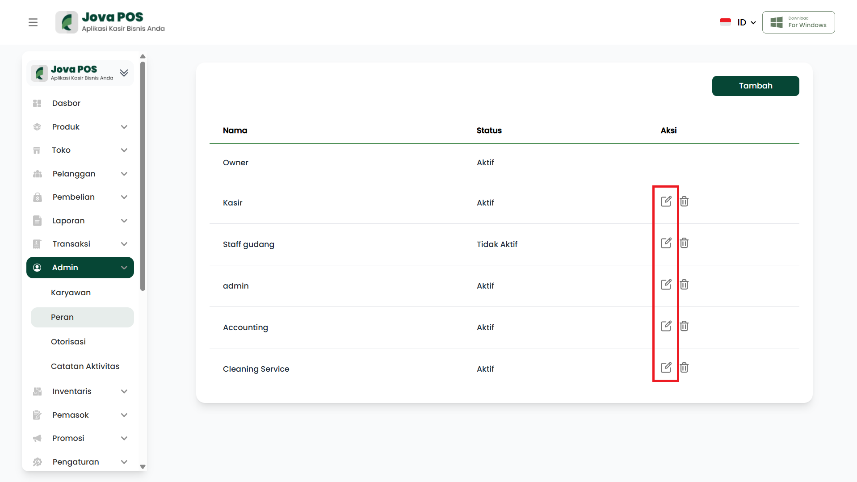
Task: Collapse sidebar using double-chevron icon
Action: pos(124,73)
